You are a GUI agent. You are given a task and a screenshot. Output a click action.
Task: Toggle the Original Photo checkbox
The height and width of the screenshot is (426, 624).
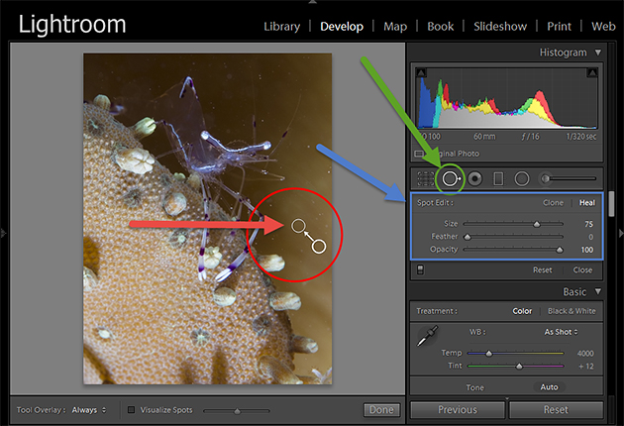419,154
